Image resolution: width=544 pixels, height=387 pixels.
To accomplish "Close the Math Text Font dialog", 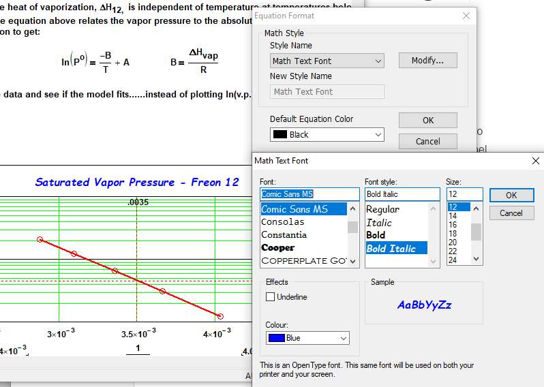I will click(x=535, y=161).
